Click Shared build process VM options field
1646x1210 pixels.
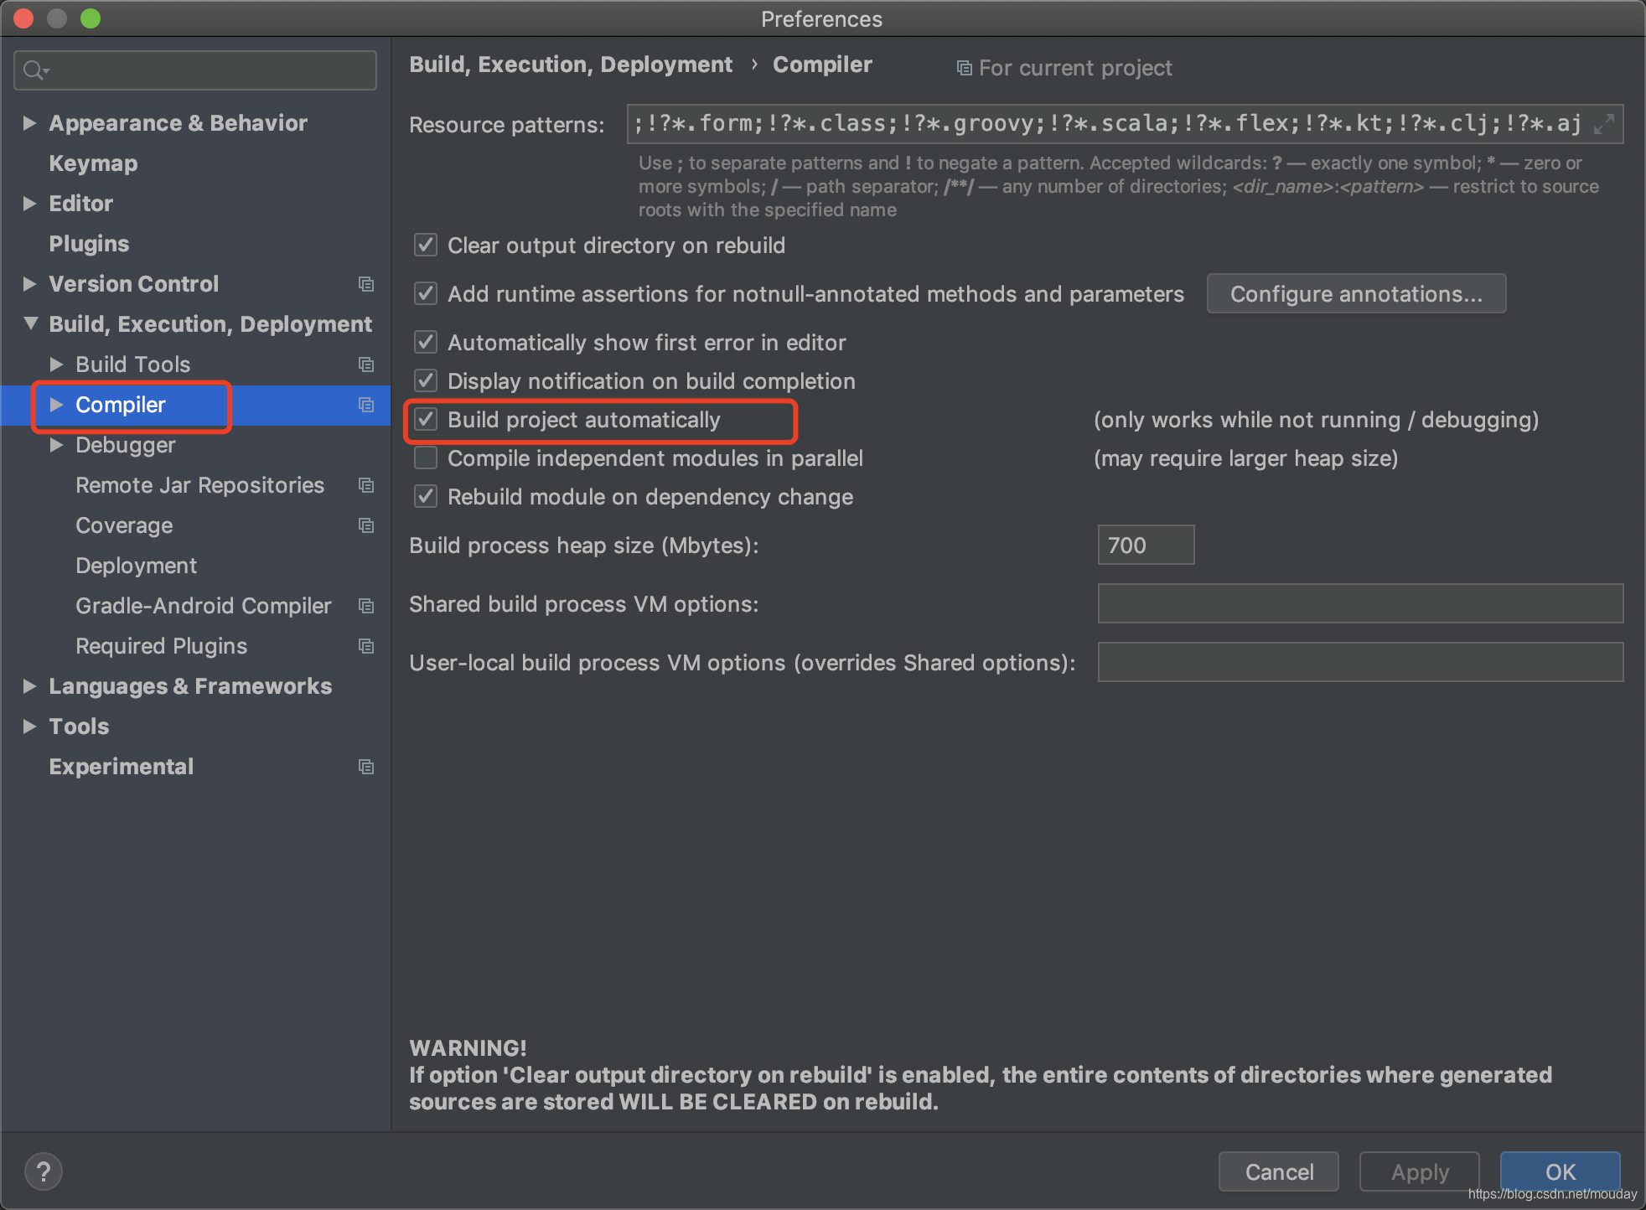click(x=1359, y=604)
